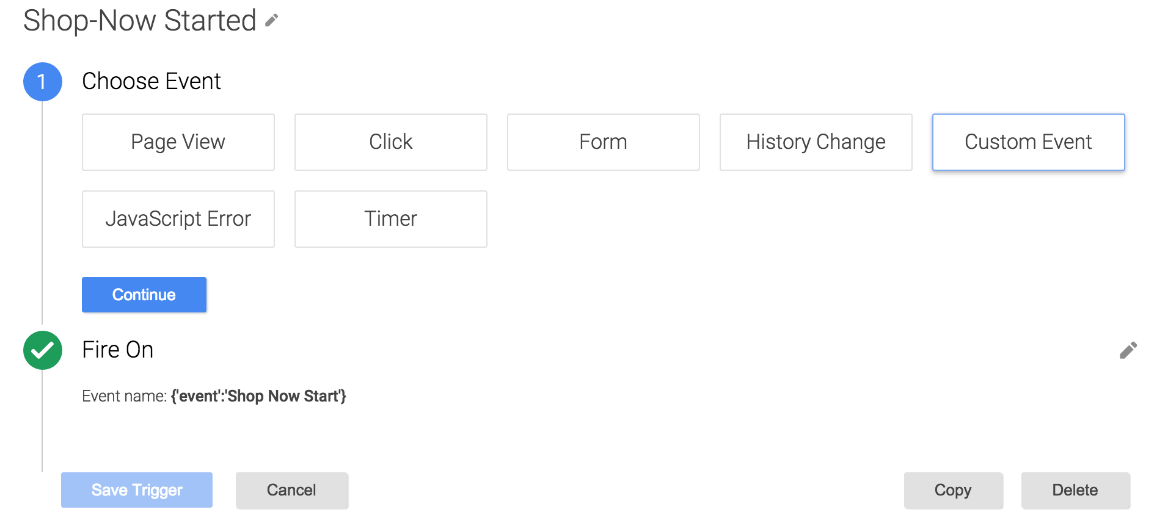The image size is (1157, 526).
Task: Pick the JavaScript Error event
Action: click(x=178, y=219)
